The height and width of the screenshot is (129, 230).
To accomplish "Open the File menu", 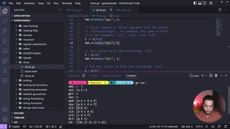I will click(11, 3).
